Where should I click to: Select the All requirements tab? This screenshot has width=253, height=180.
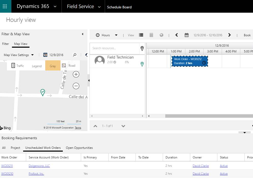(x=4, y=148)
